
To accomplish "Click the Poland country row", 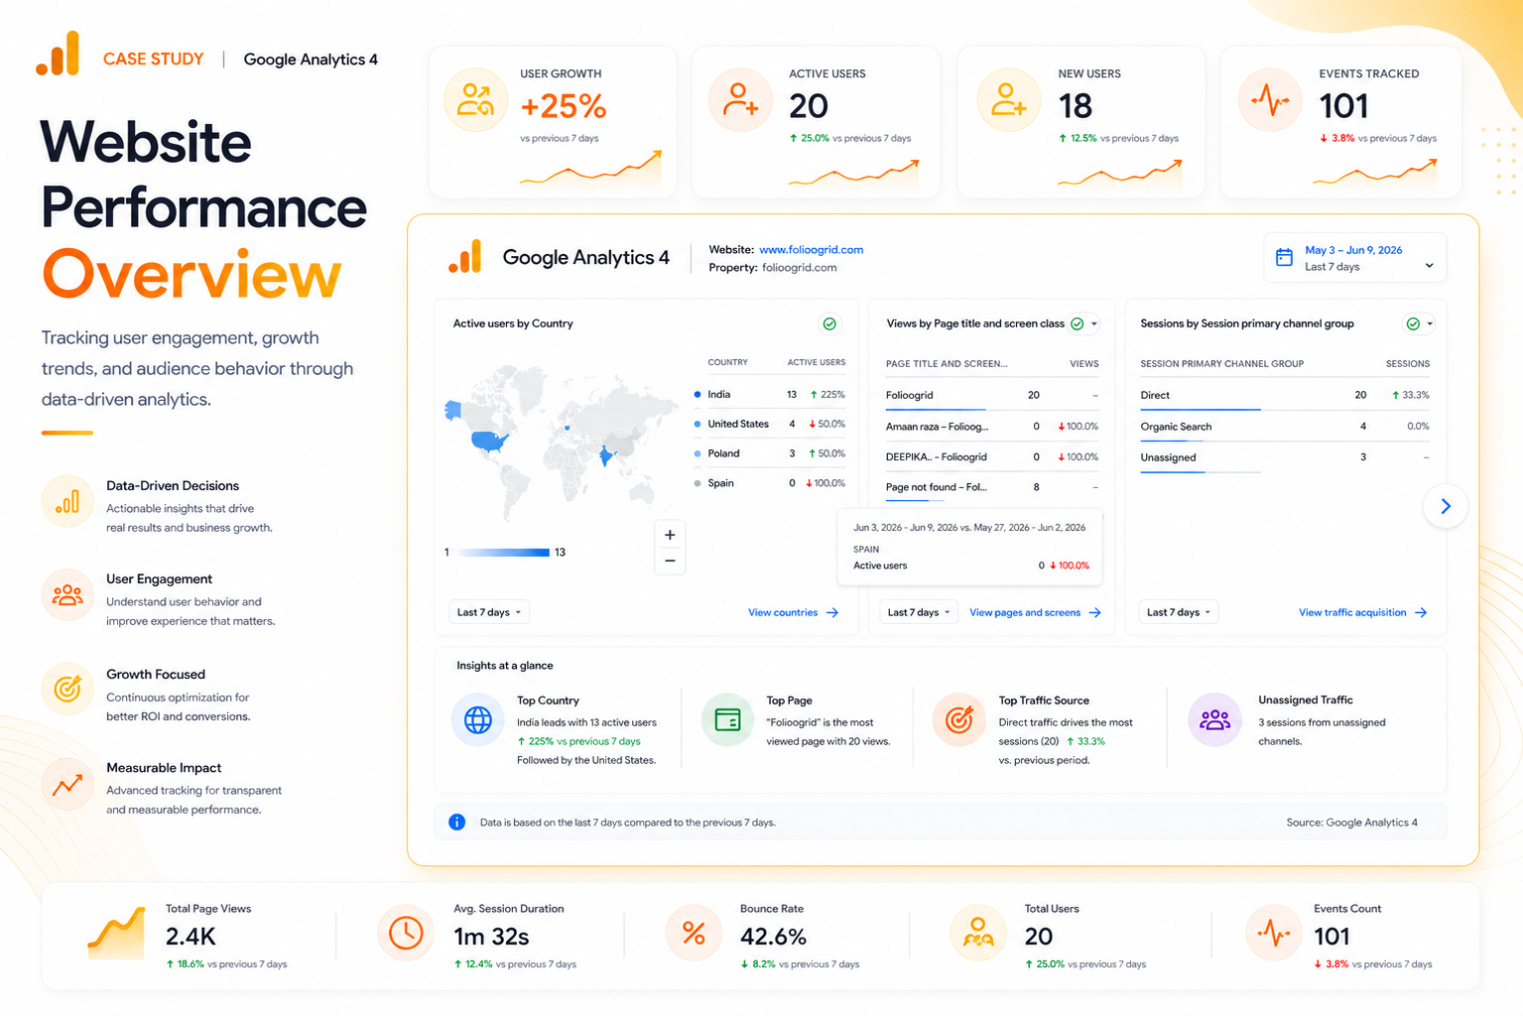I will (x=770, y=453).
